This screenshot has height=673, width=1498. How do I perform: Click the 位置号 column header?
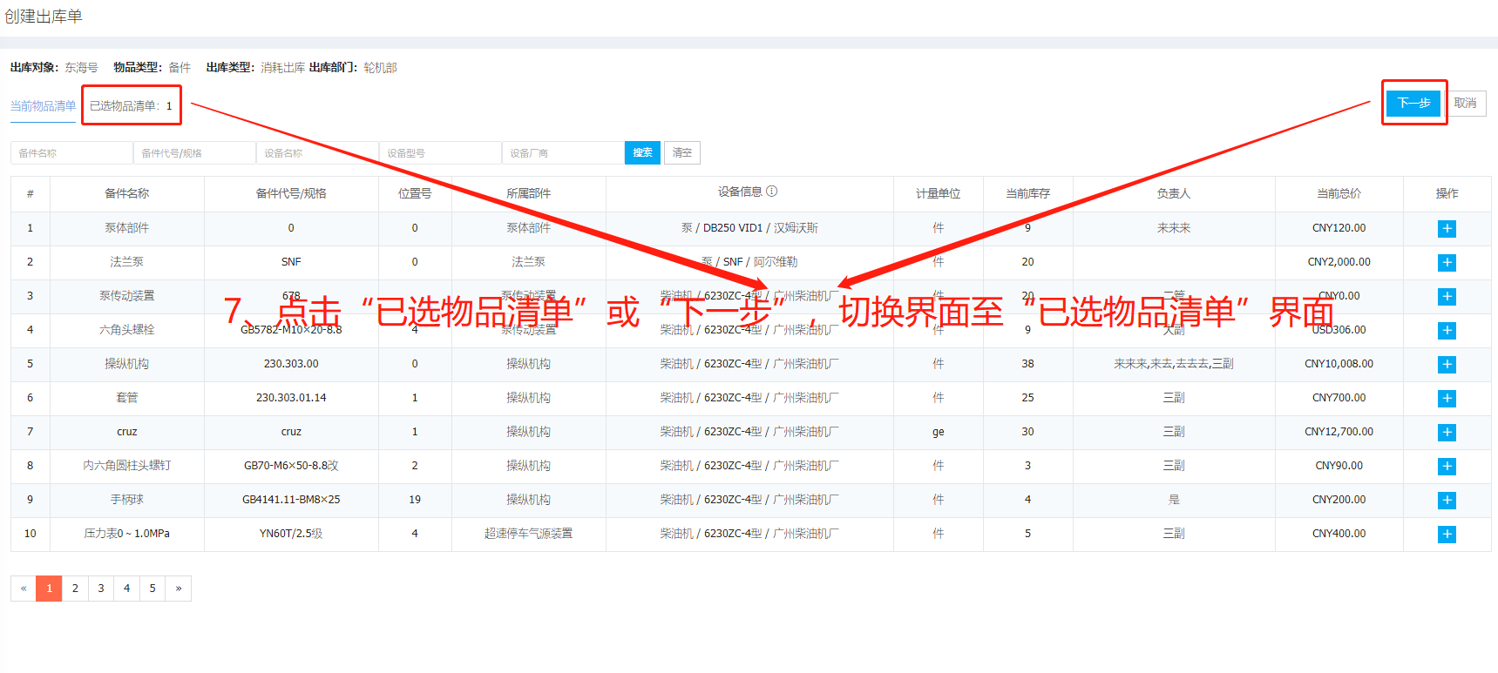coord(415,193)
